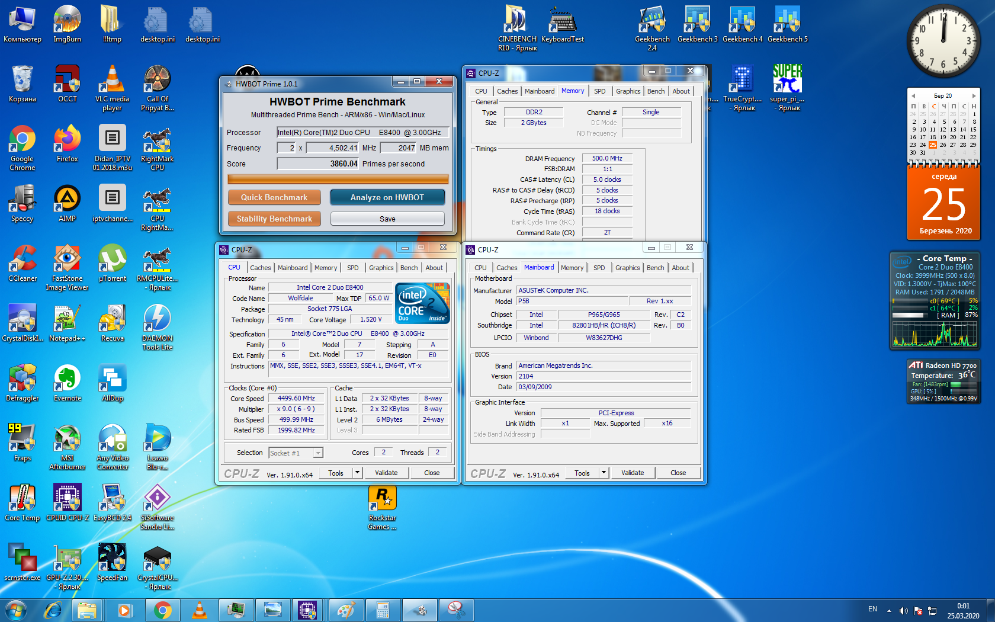Click the Tools button in CPU-Z CPU window
This screenshot has width=995, height=622.
[x=336, y=473]
